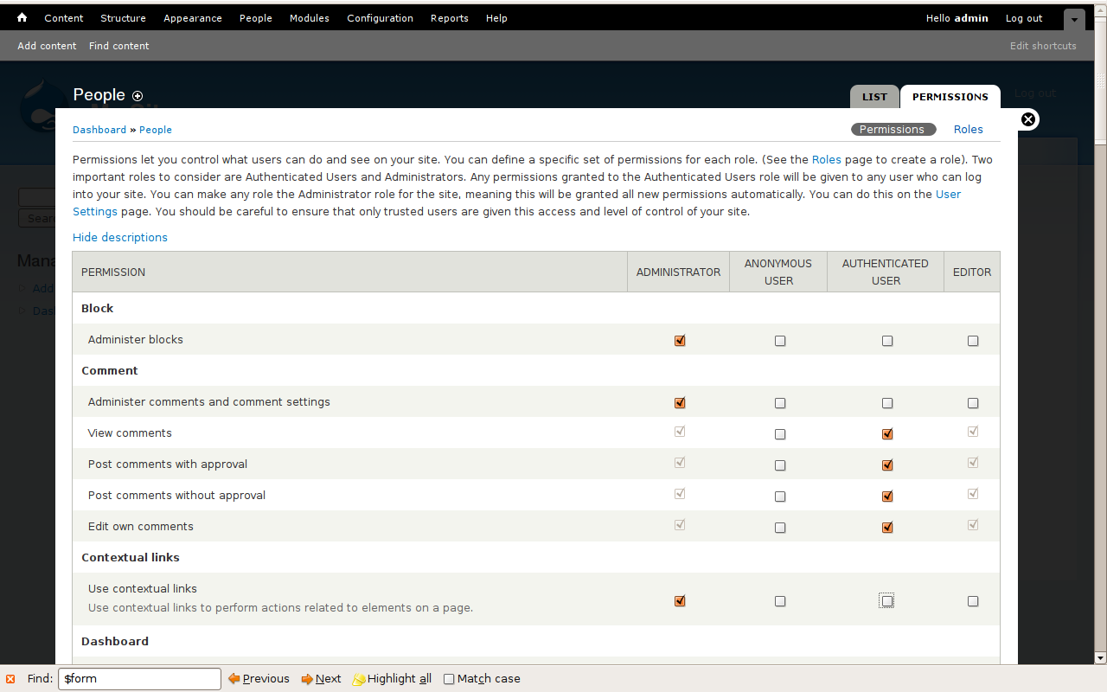Check Use contextual links for Editor
Viewport: 1107px width, 692px height.
(x=973, y=601)
